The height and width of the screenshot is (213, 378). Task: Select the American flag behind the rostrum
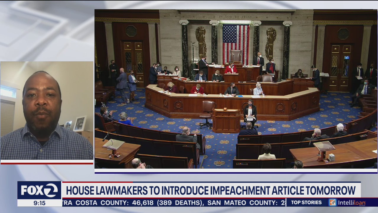point(236,39)
